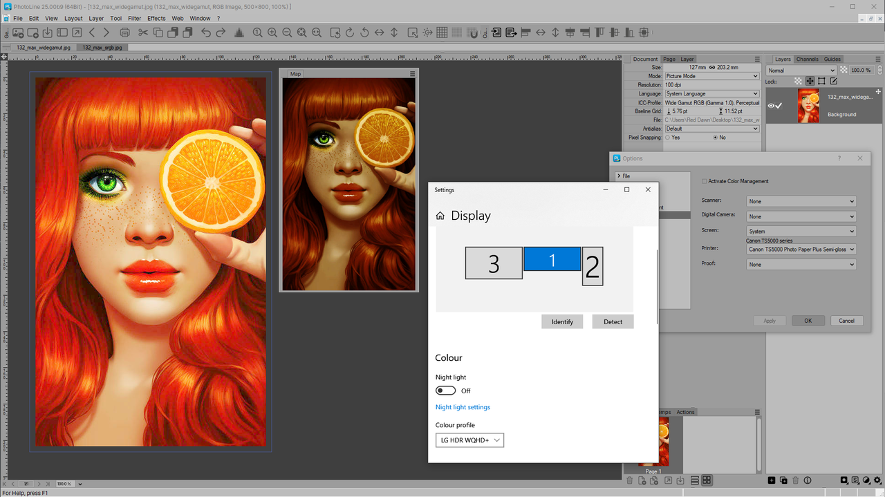Open the Scanner dropdown in Options

coord(801,201)
